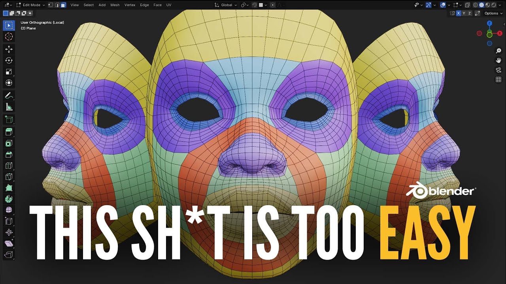The width and height of the screenshot is (506, 284).
Task: Select the Rotate tool
Action: tap(9, 60)
